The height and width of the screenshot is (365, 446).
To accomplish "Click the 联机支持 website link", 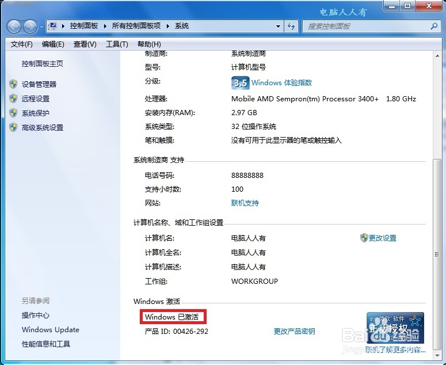I will (245, 203).
